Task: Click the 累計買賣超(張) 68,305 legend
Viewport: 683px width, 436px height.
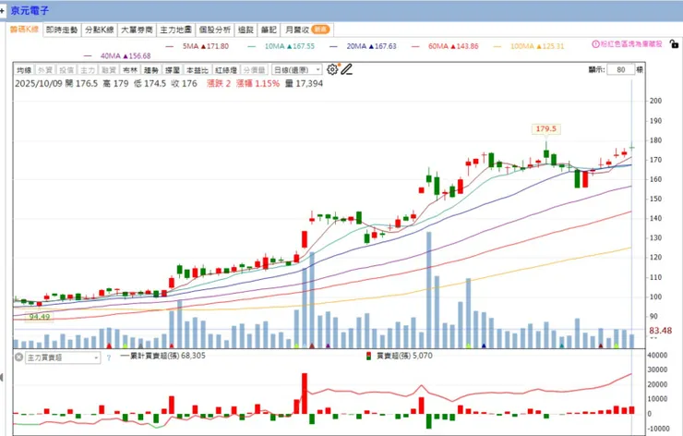Action: pos(162,356)
